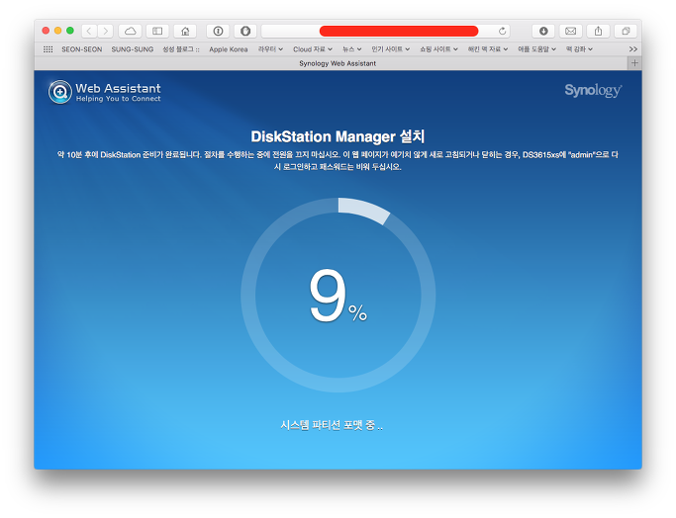Minimize the Safari window

pyautogui.click(x=57, y=31)
